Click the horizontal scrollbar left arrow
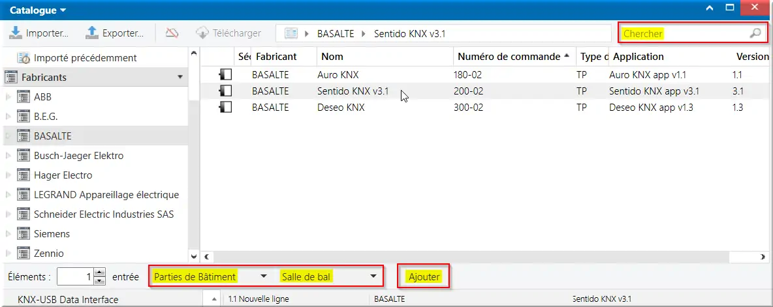 (x=206, y=256)
